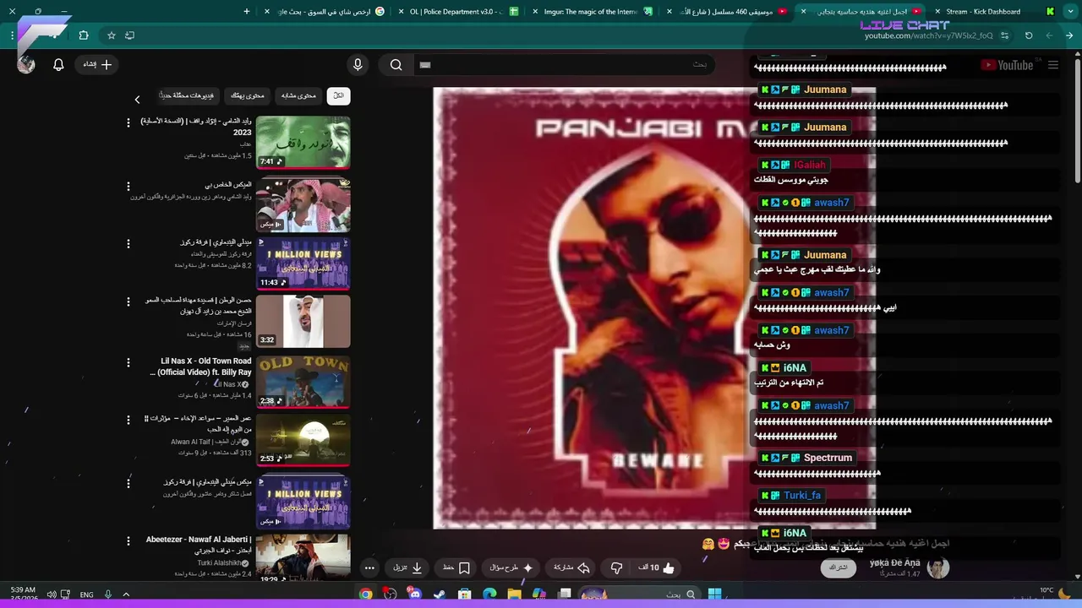The image size is (1082, 608).
Task: Open Google Chrome from the taskbar
Action: pyautogui.click(x=365, y=594)
